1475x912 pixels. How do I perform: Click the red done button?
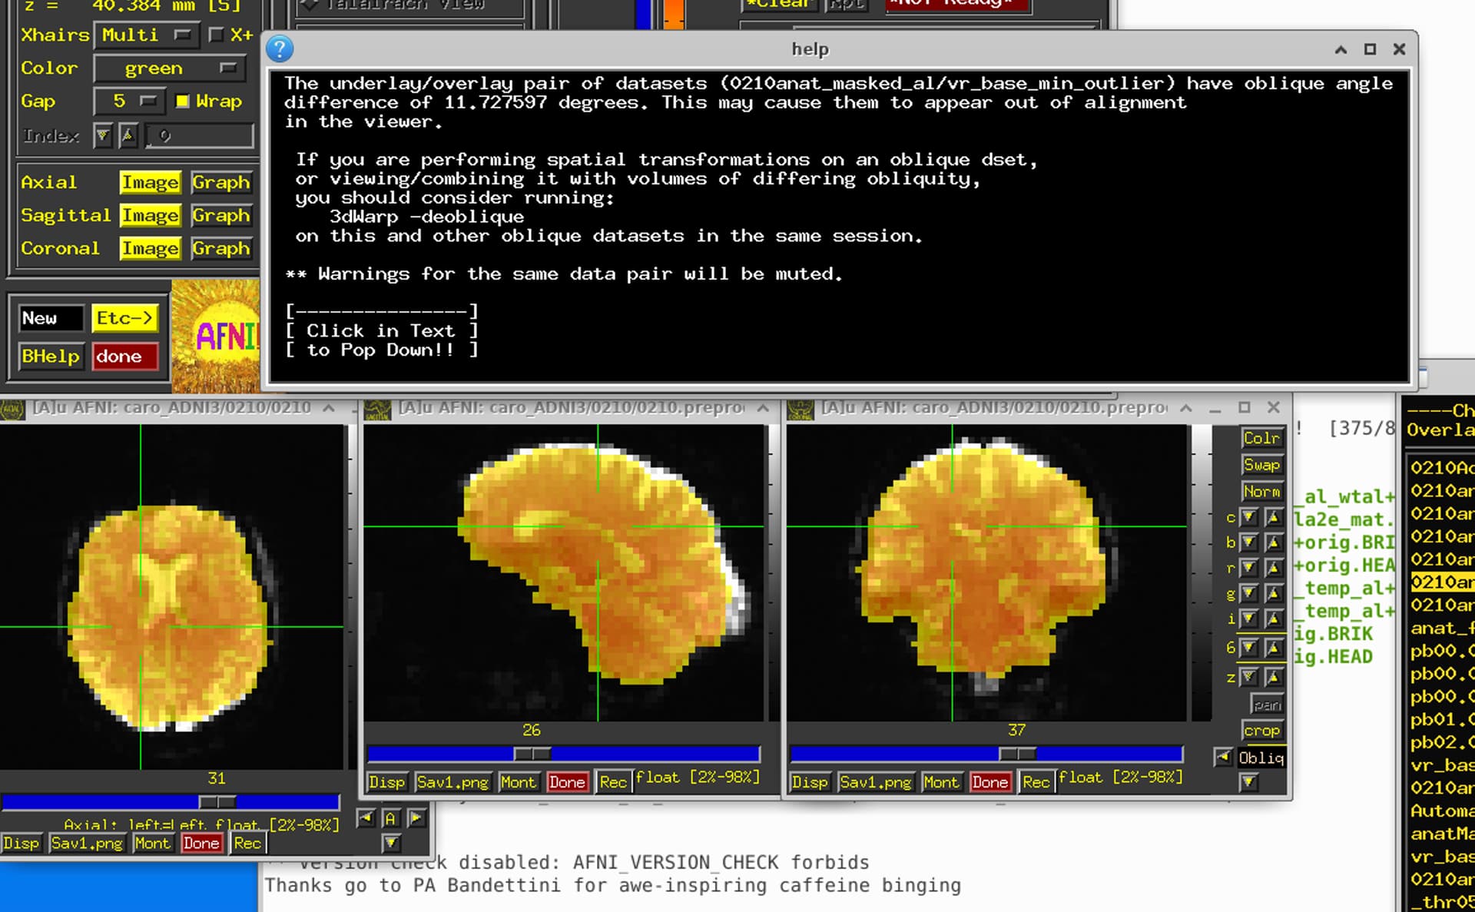tap(125, 356)
